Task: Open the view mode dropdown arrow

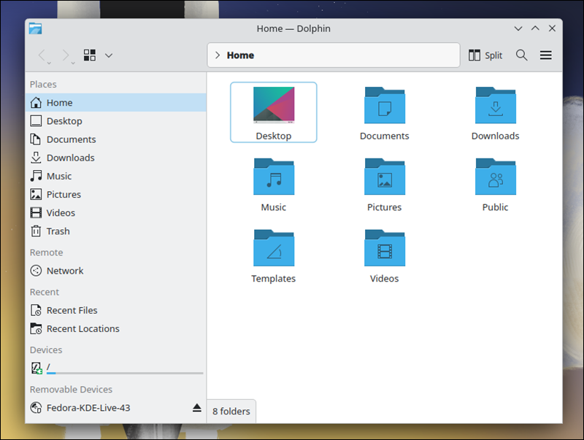Action: pos(108,55)
